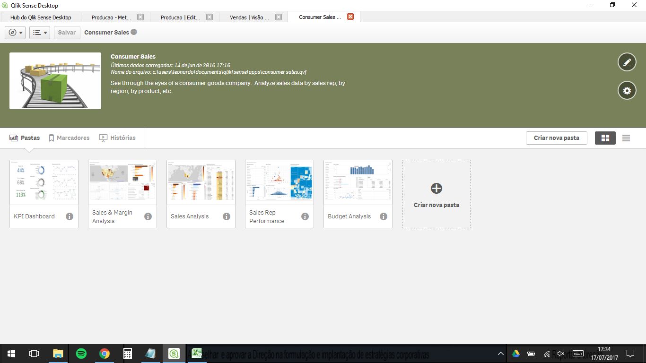The width and height of the screenshot is (646, 363).
Task: Open Spotify from the taskbar
Action: point(81,354)
